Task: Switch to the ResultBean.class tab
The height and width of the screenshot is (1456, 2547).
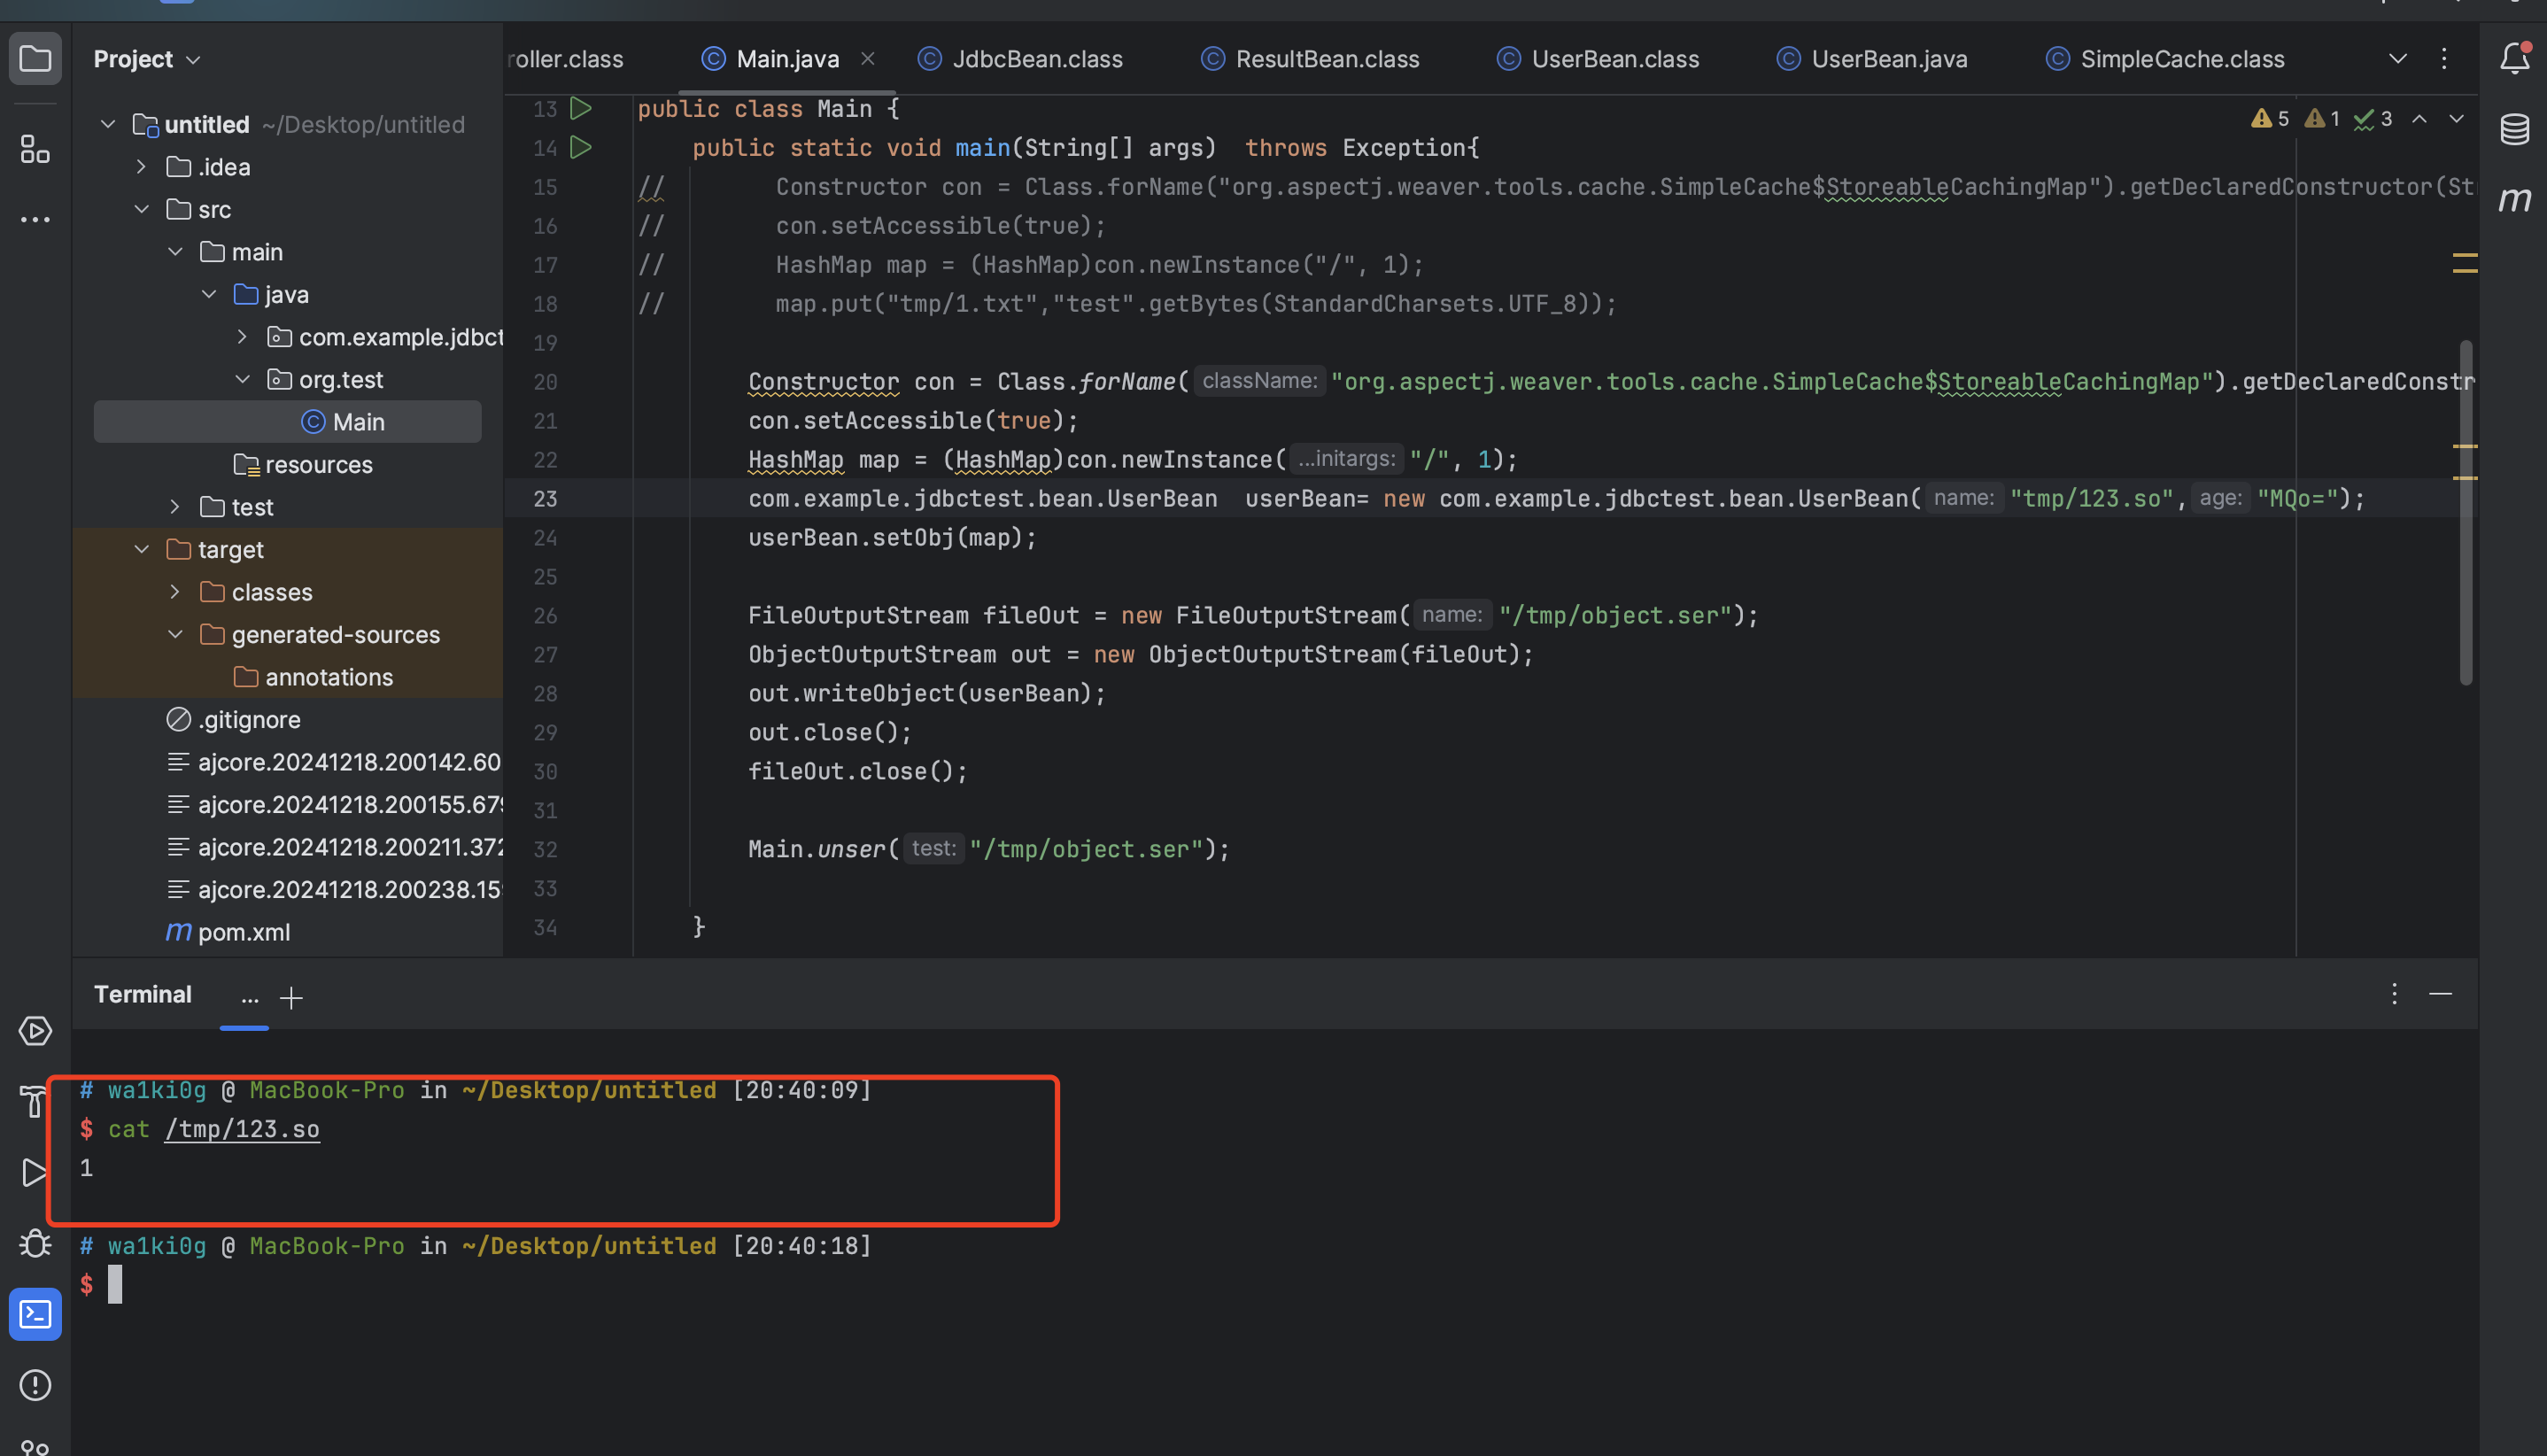Action: 1310,59
